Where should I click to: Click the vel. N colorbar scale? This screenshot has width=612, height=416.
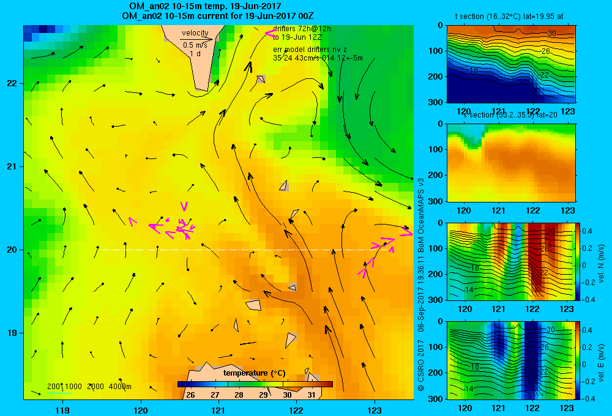tap(578, 261)
